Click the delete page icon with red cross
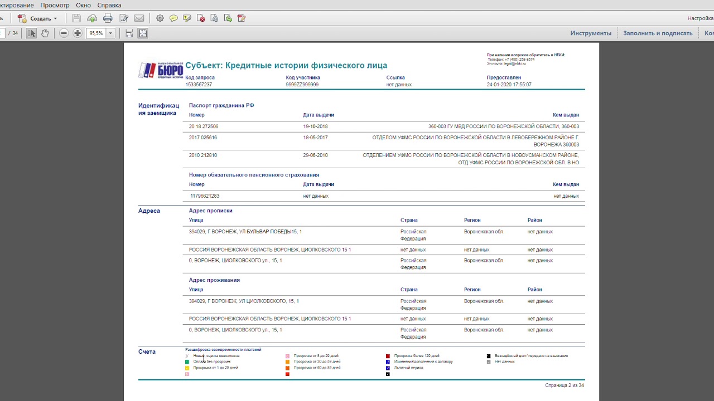This screenshot has height=401, width=714. pyautogui.click(x=201, y=18)
